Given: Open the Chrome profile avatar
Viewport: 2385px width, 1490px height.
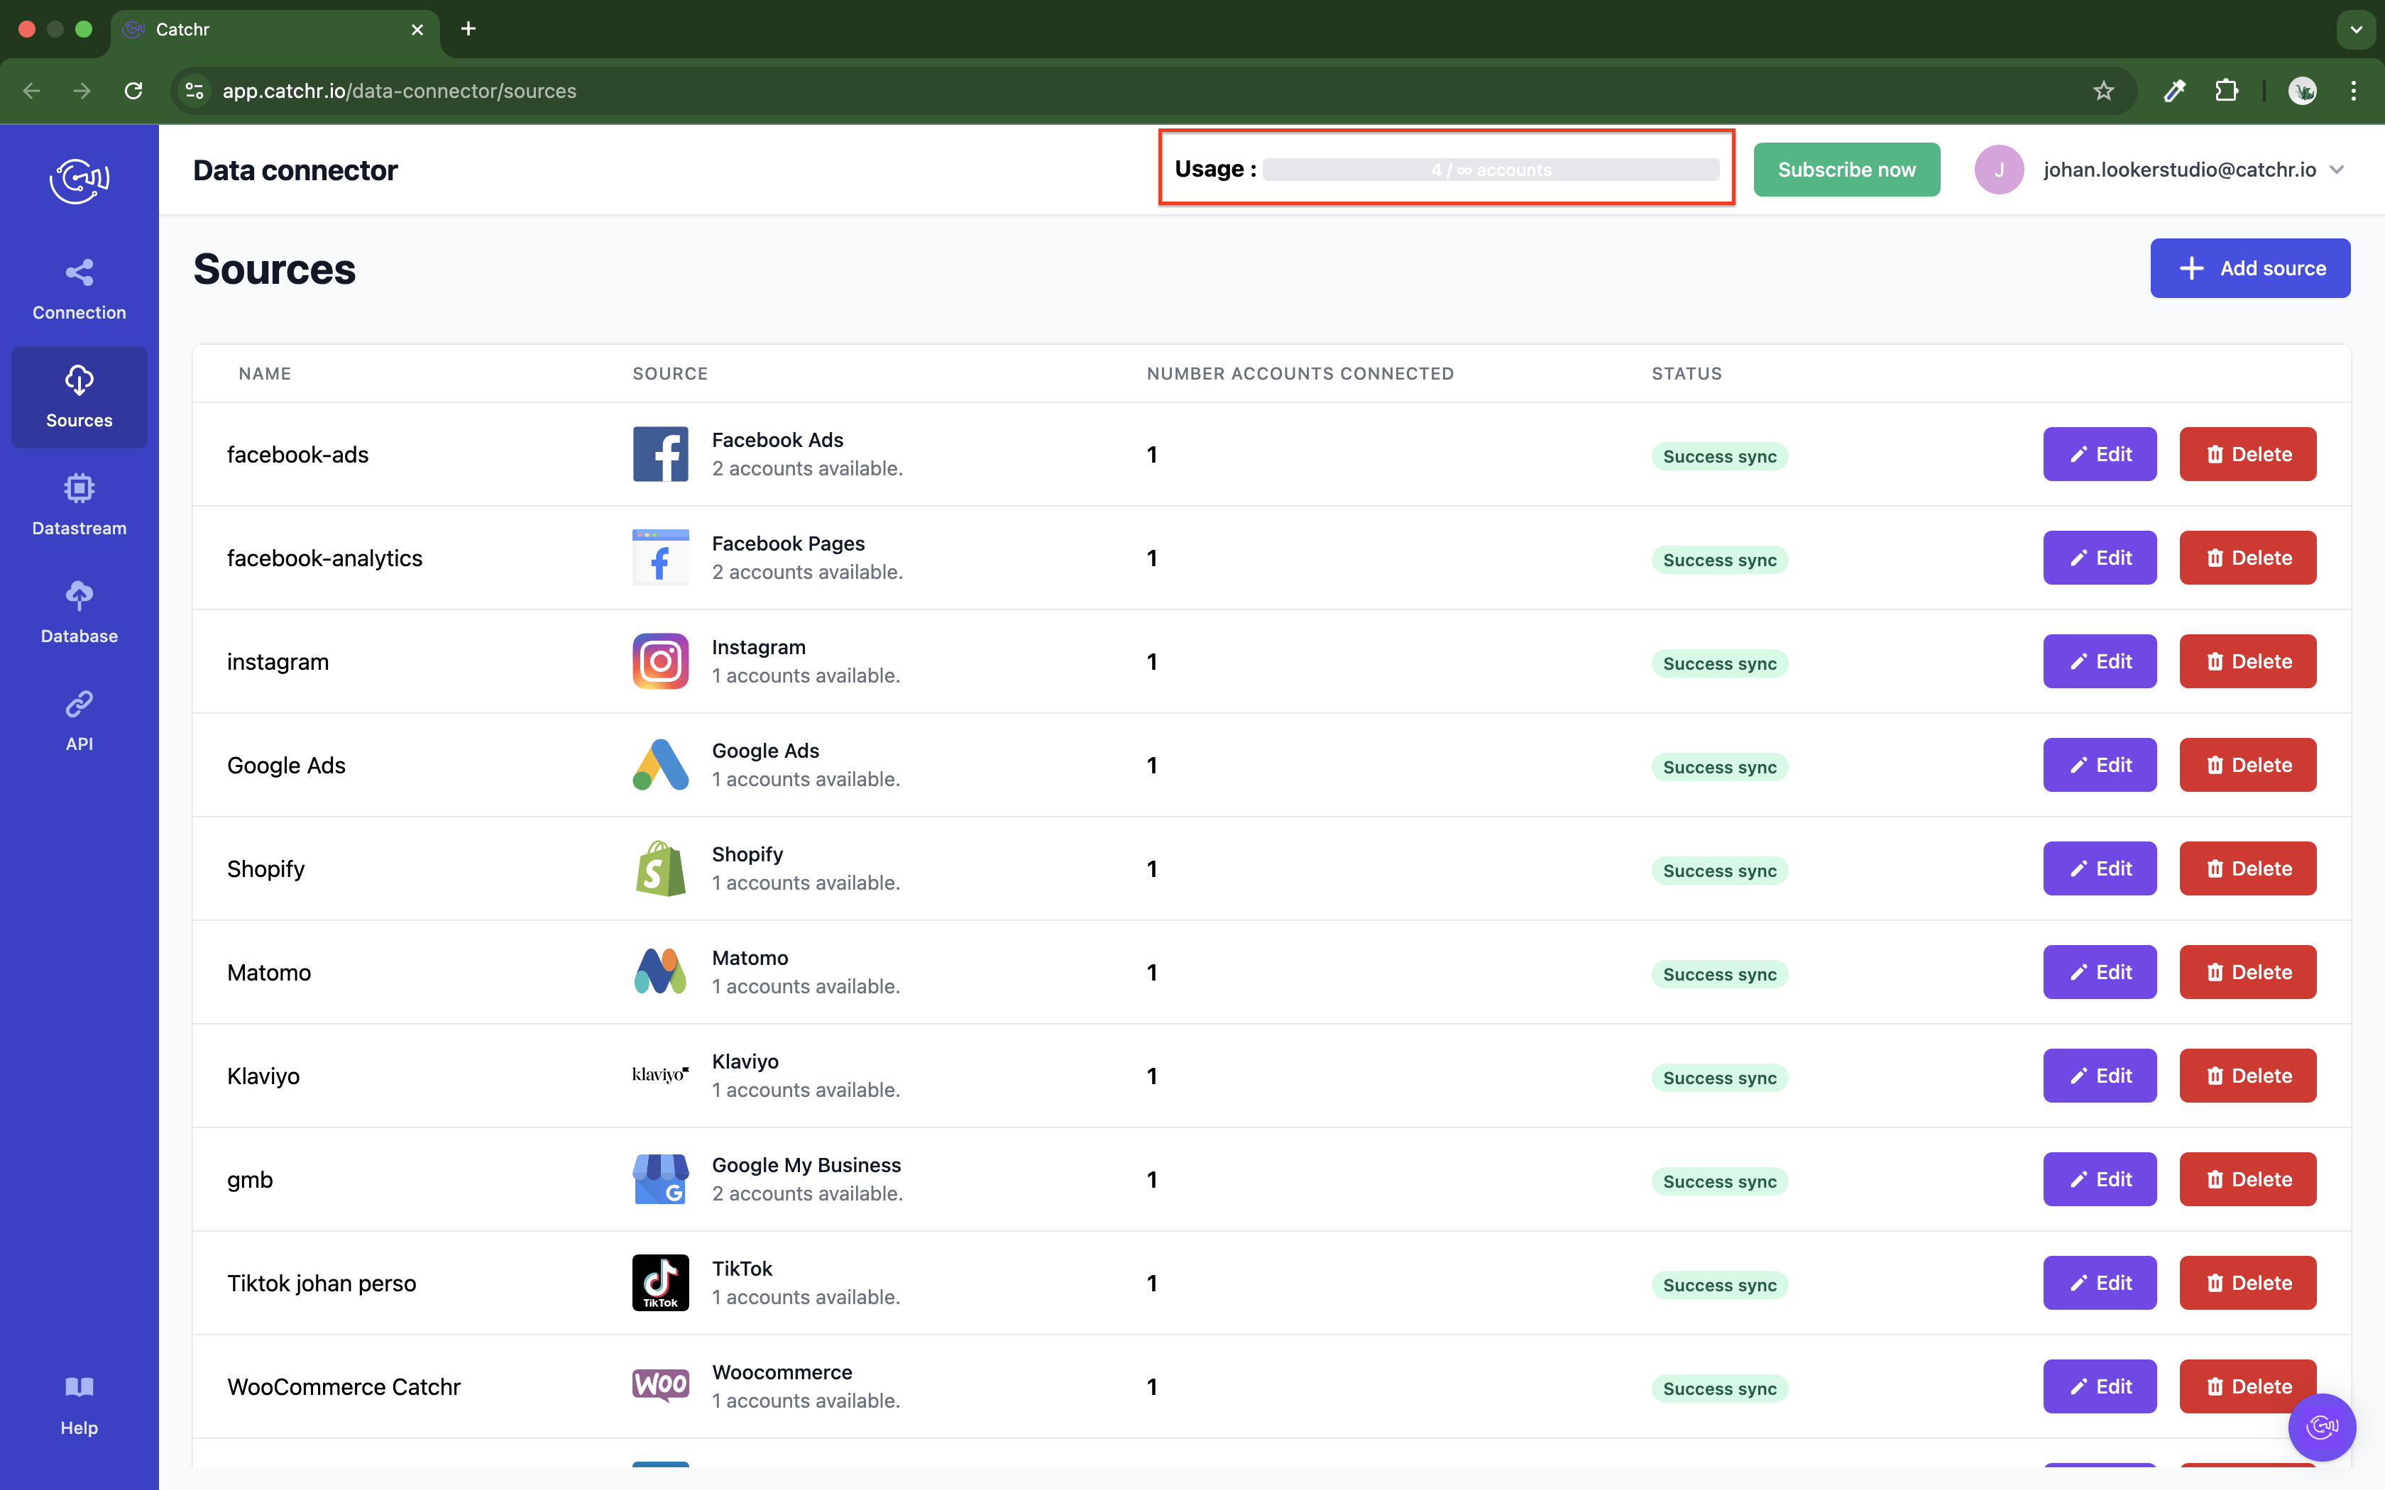Looking at the screenshot, I should [2302, 91].
